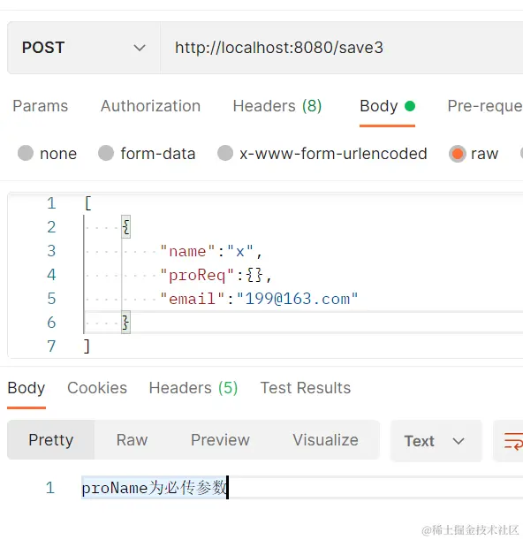523x540 pixels.
Task: Select the form-data radio button
Action: pyautogui.click(x=106, y=153)
